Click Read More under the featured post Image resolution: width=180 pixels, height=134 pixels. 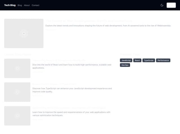51,29
